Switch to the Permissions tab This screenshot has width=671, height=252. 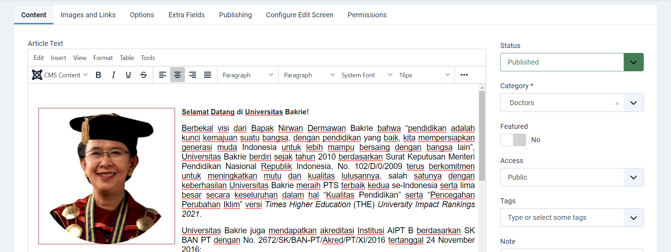367,15
